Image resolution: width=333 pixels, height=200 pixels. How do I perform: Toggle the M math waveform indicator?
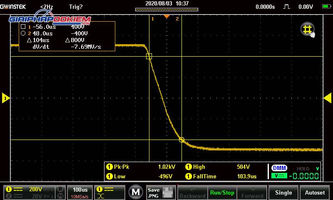[x=60, y=196]
